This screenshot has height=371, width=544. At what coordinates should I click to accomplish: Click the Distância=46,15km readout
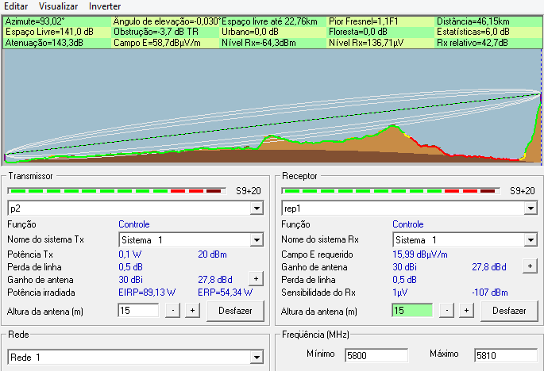coord(473,21)
